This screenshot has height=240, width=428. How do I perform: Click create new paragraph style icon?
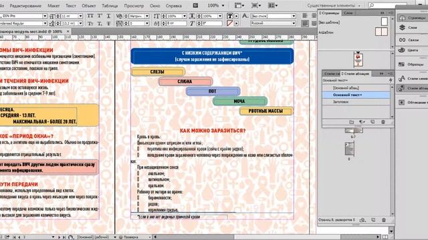coord(372,122)
